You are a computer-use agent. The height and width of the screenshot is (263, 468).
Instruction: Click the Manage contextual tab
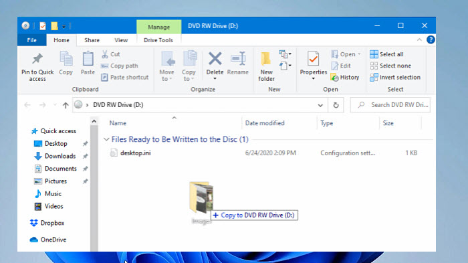point(159,27)
